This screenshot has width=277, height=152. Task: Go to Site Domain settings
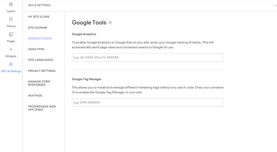click(38, 28)
